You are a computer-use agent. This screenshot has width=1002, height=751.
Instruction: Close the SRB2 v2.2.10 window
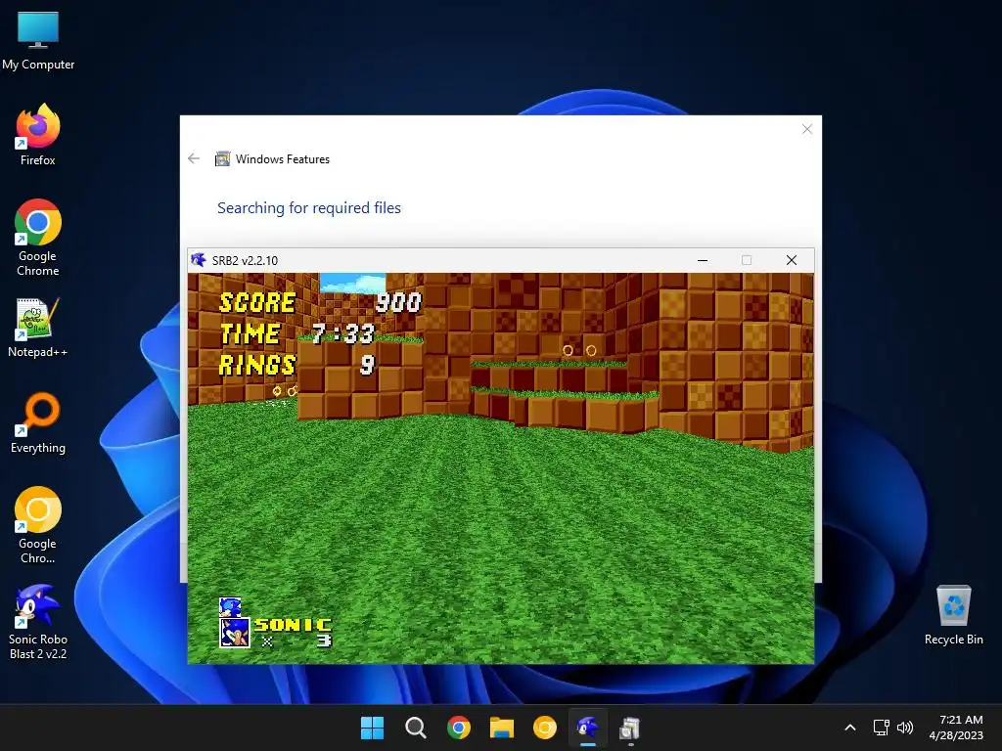tap(791, 260)
